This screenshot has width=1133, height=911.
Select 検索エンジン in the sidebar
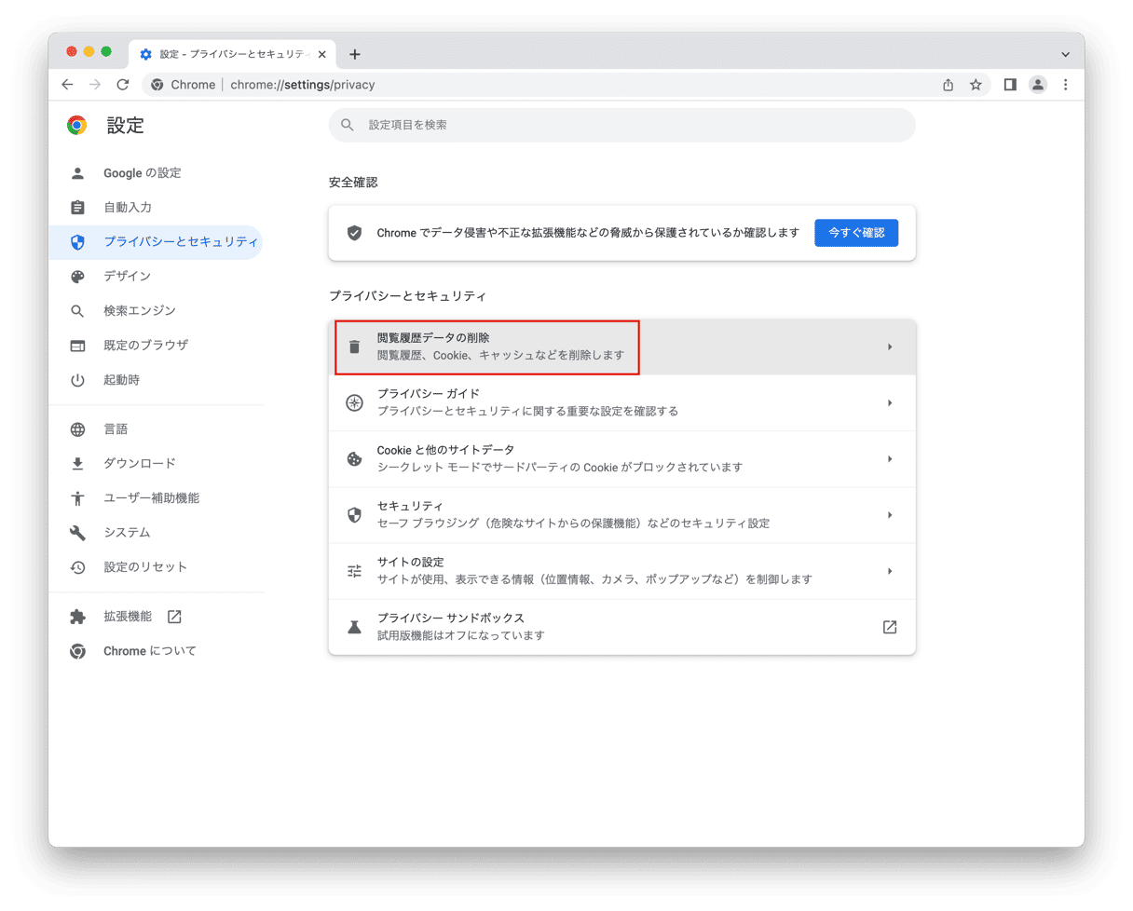(139, 311)
